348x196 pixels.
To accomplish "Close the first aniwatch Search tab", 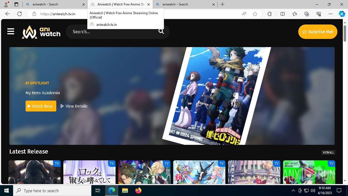I will point(84,4).
